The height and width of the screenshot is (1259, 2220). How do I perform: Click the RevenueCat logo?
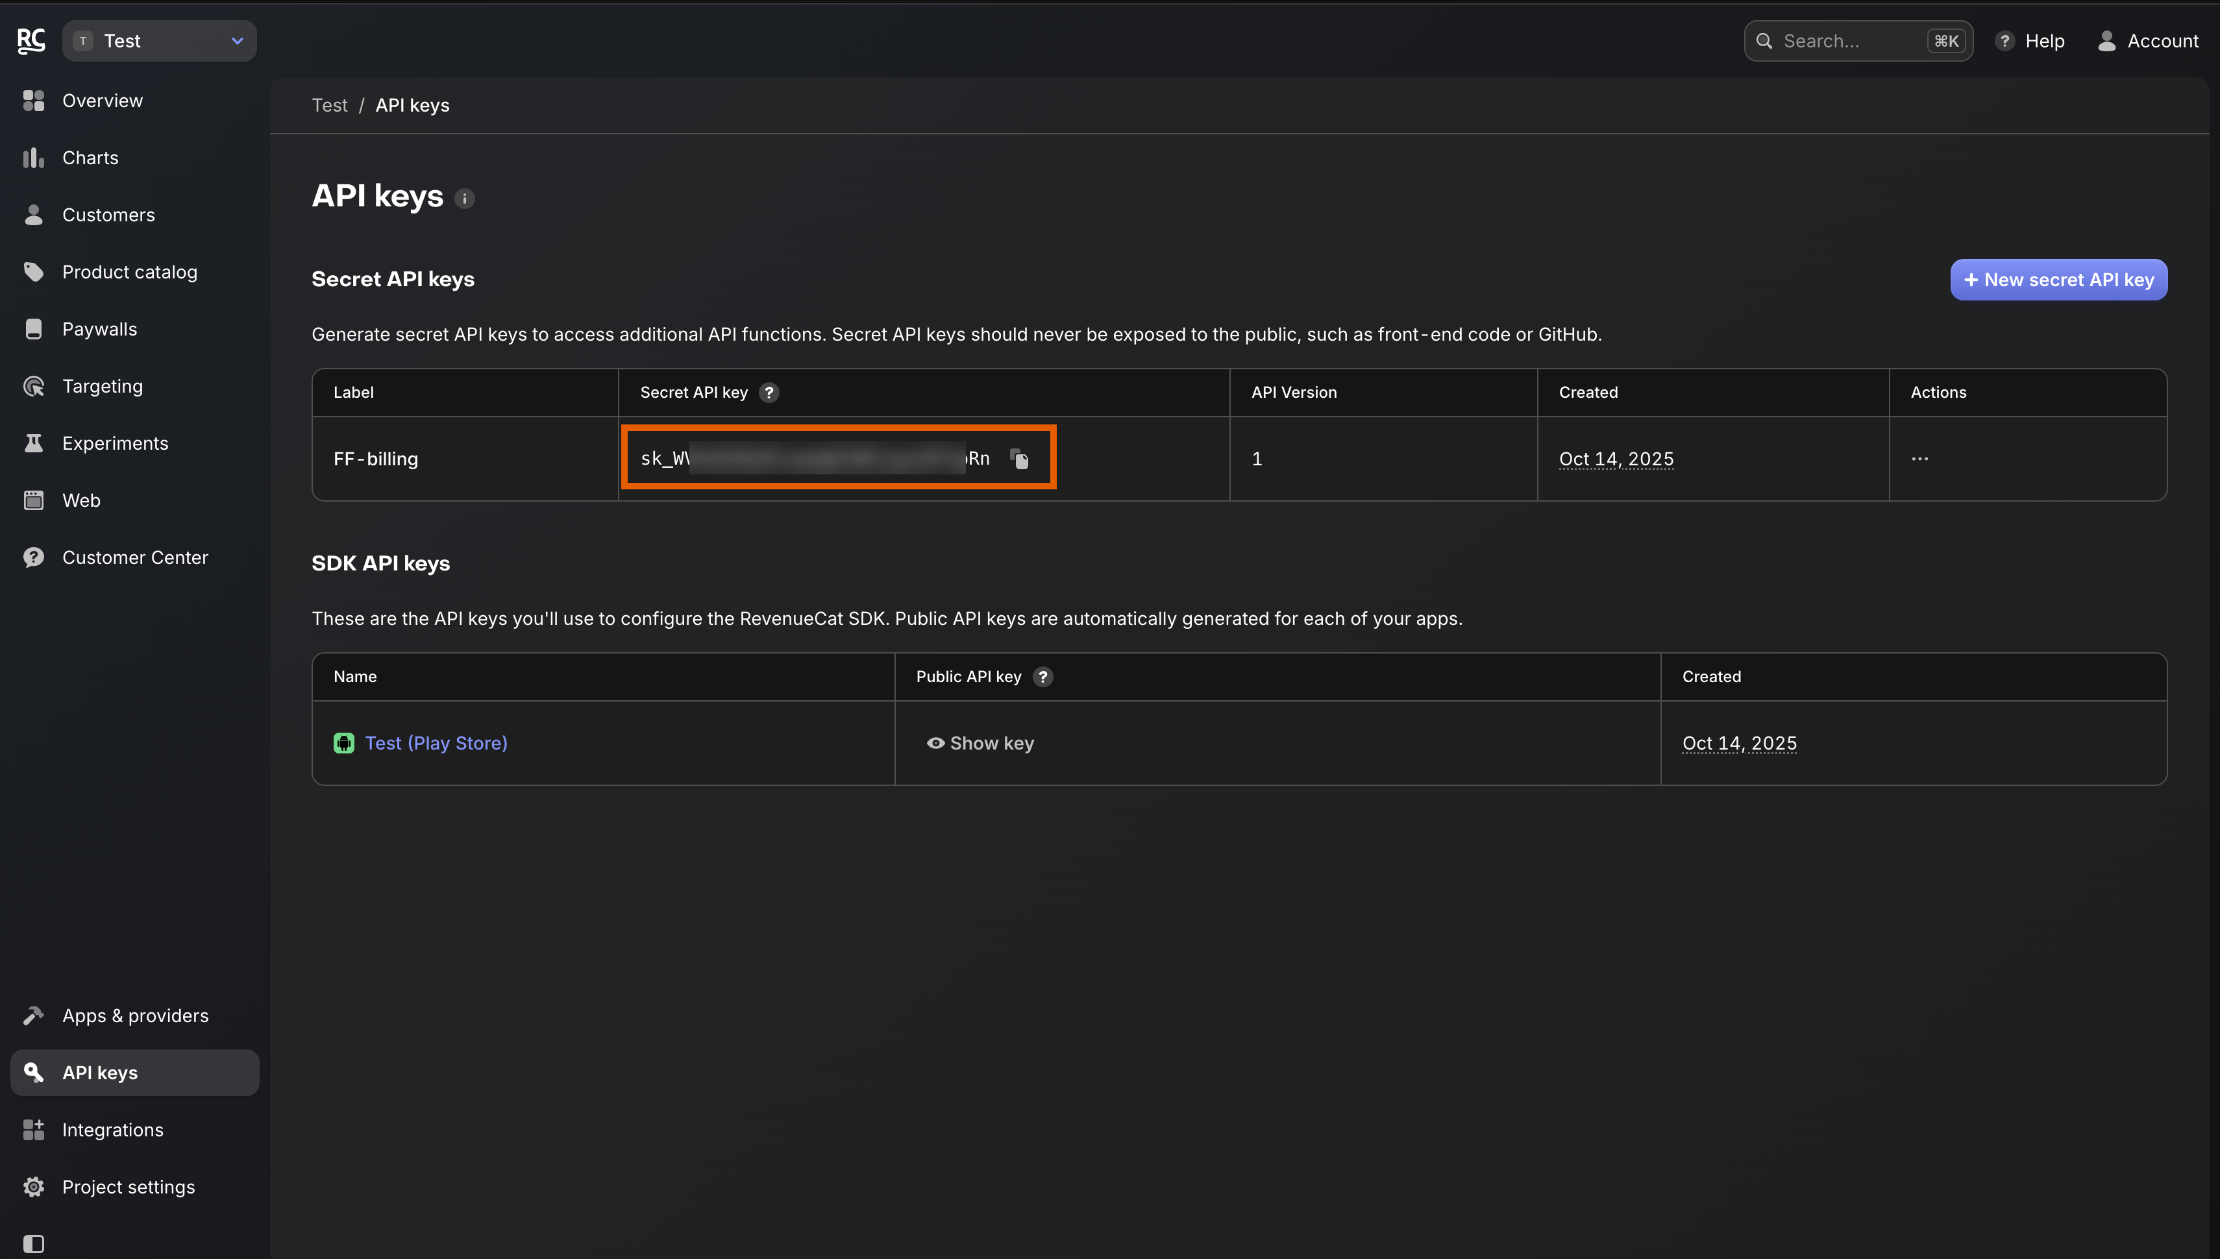(x=31, y=41)
